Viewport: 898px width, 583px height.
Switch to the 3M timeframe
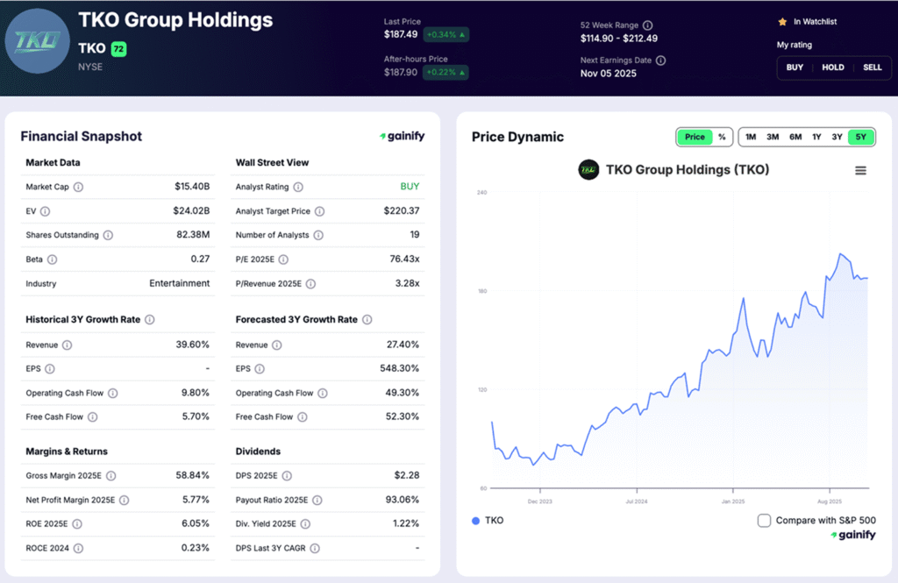point(773,137)
